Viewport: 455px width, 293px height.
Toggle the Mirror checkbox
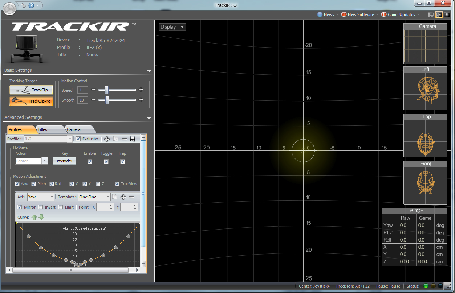(20, 207)
